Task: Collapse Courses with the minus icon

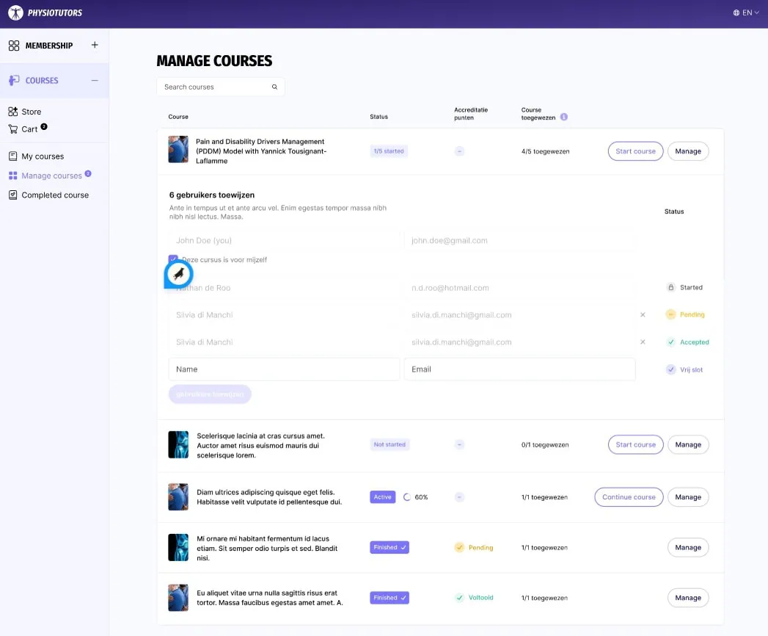Action: point(95,81)
